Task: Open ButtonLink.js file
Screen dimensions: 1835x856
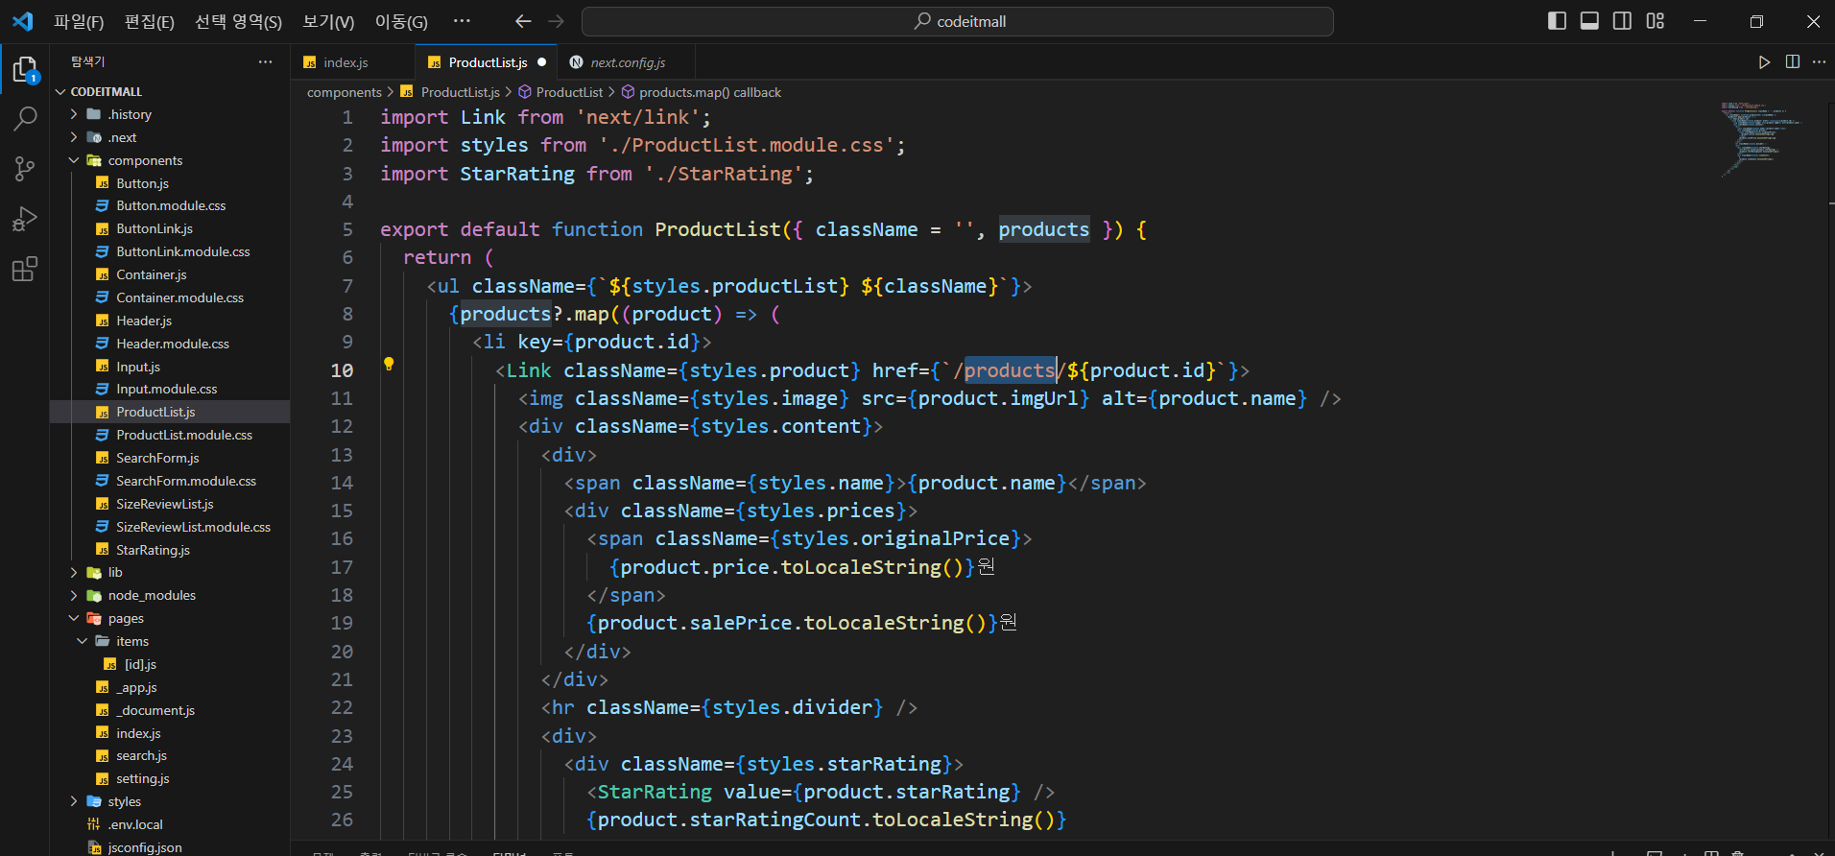Action: pos(170,228)
